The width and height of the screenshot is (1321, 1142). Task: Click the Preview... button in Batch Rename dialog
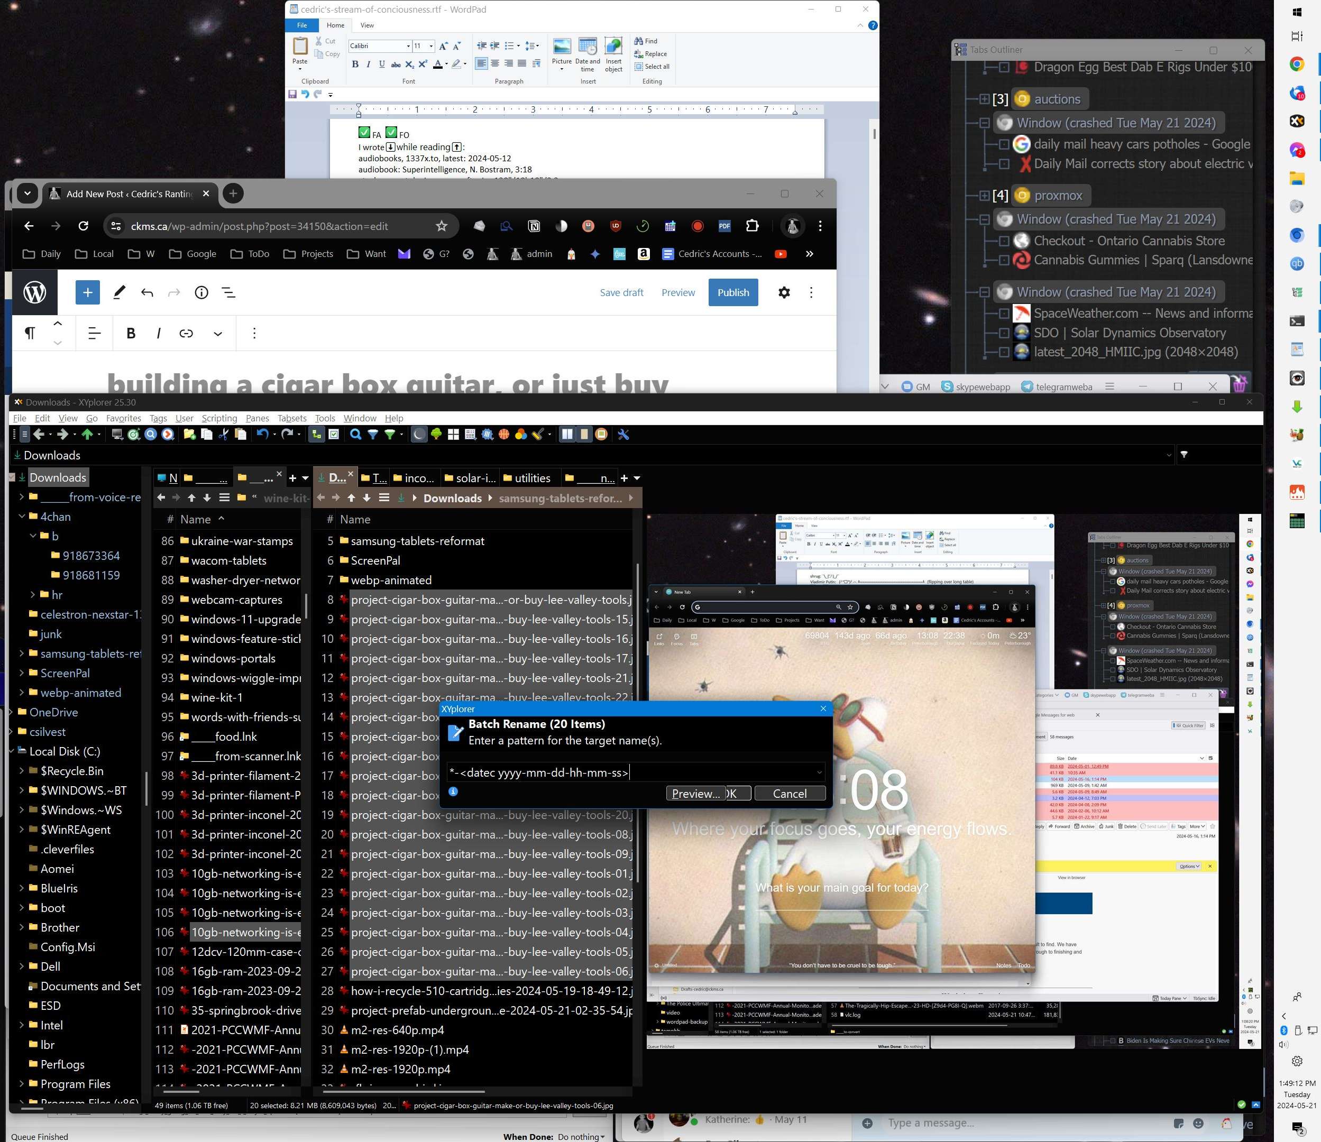click(695, 794)
